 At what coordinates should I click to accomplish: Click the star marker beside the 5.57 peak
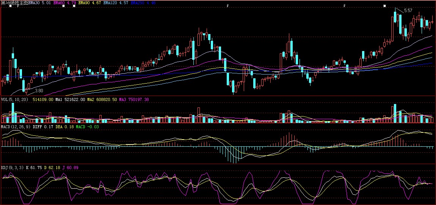pos(385,6)
